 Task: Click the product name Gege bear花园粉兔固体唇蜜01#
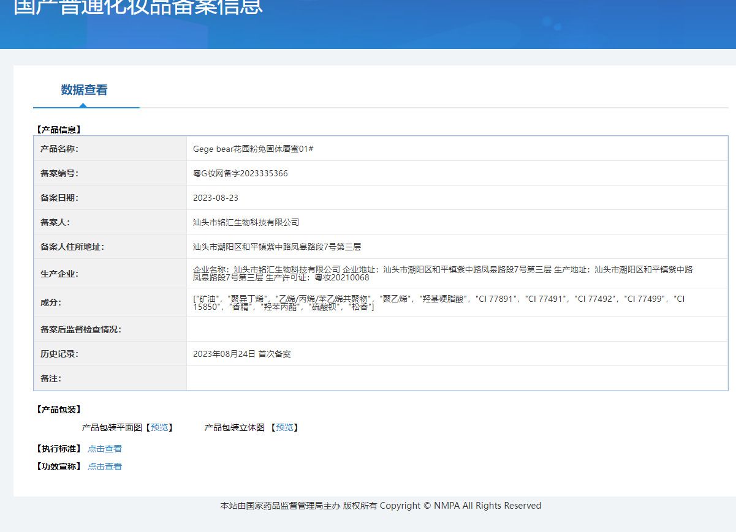tap(253, 149)
